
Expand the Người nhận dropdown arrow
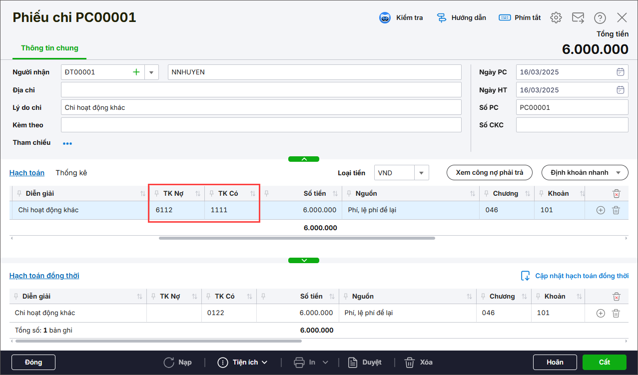151,72
